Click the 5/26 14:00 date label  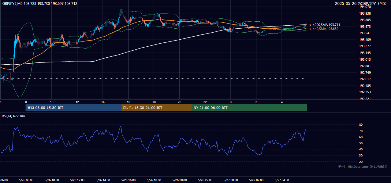pos(103,180)
